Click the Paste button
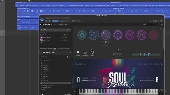170x95 pixels. 67,21
